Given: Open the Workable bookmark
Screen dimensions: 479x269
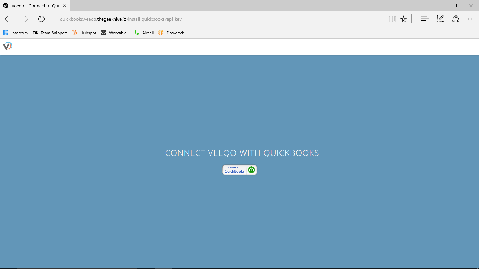Looking at the screenshot, I should (x=115, y=33).
